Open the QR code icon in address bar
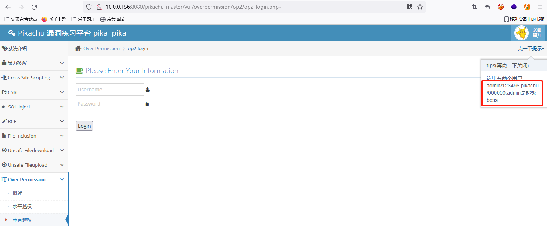 pyautogui.click(x=410, y=7)
